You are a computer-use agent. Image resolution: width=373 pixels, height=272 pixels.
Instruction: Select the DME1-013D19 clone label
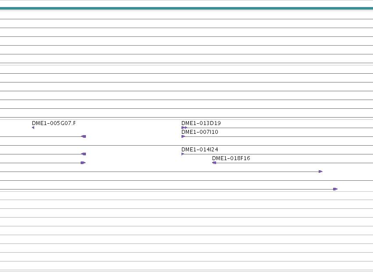coord(201,123)
